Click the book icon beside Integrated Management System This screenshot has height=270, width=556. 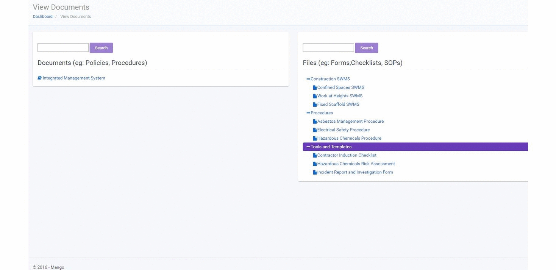click(39, 78)
